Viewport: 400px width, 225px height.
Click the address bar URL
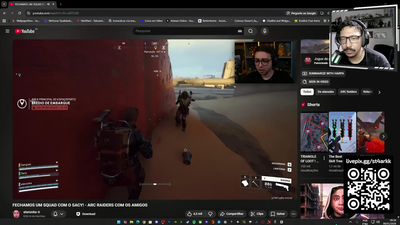(56, 13)
